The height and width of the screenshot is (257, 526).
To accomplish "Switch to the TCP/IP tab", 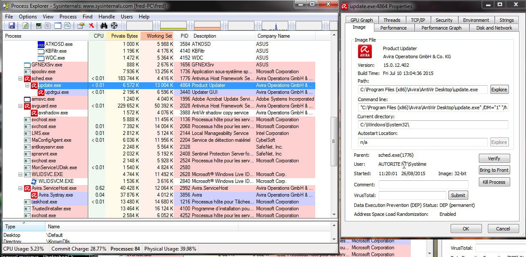I will (x=418, y=20).
